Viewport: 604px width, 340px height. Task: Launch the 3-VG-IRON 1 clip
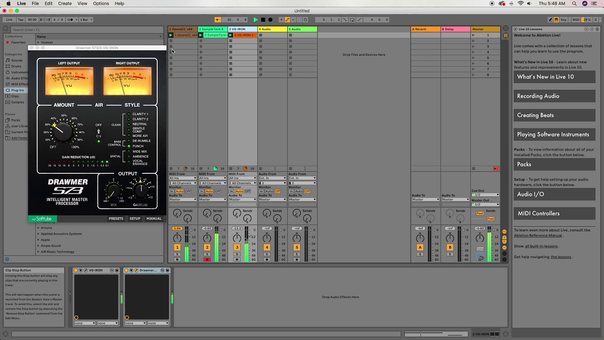[x=231, y=35]
